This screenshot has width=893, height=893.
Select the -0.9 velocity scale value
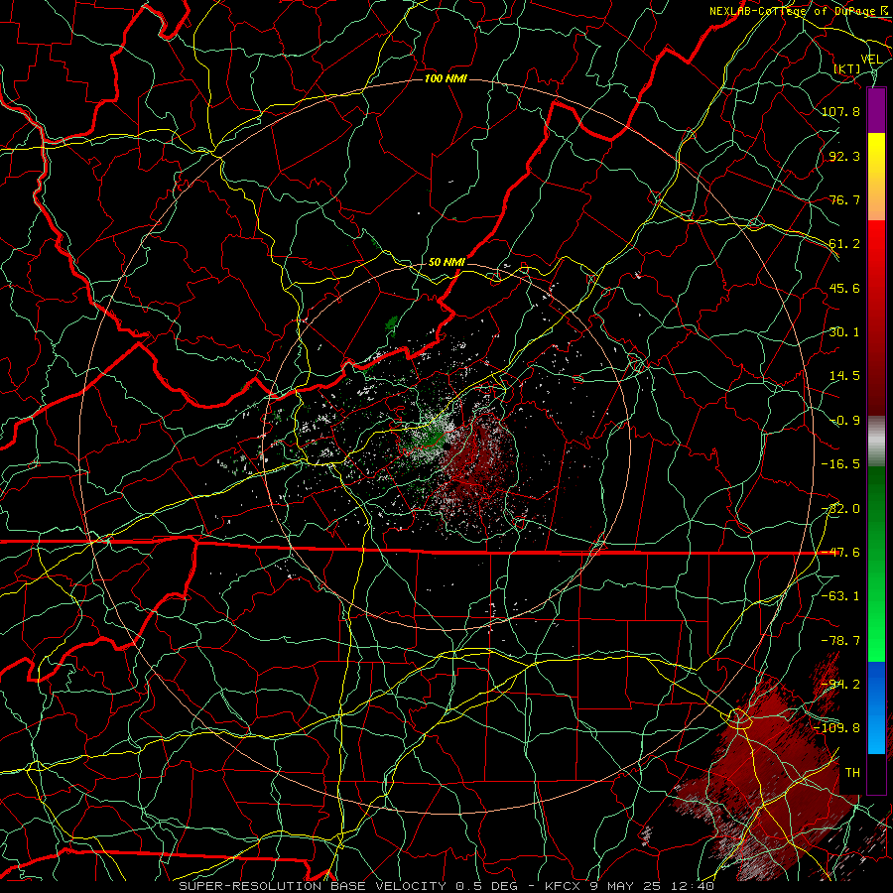[x=844, y=421]
